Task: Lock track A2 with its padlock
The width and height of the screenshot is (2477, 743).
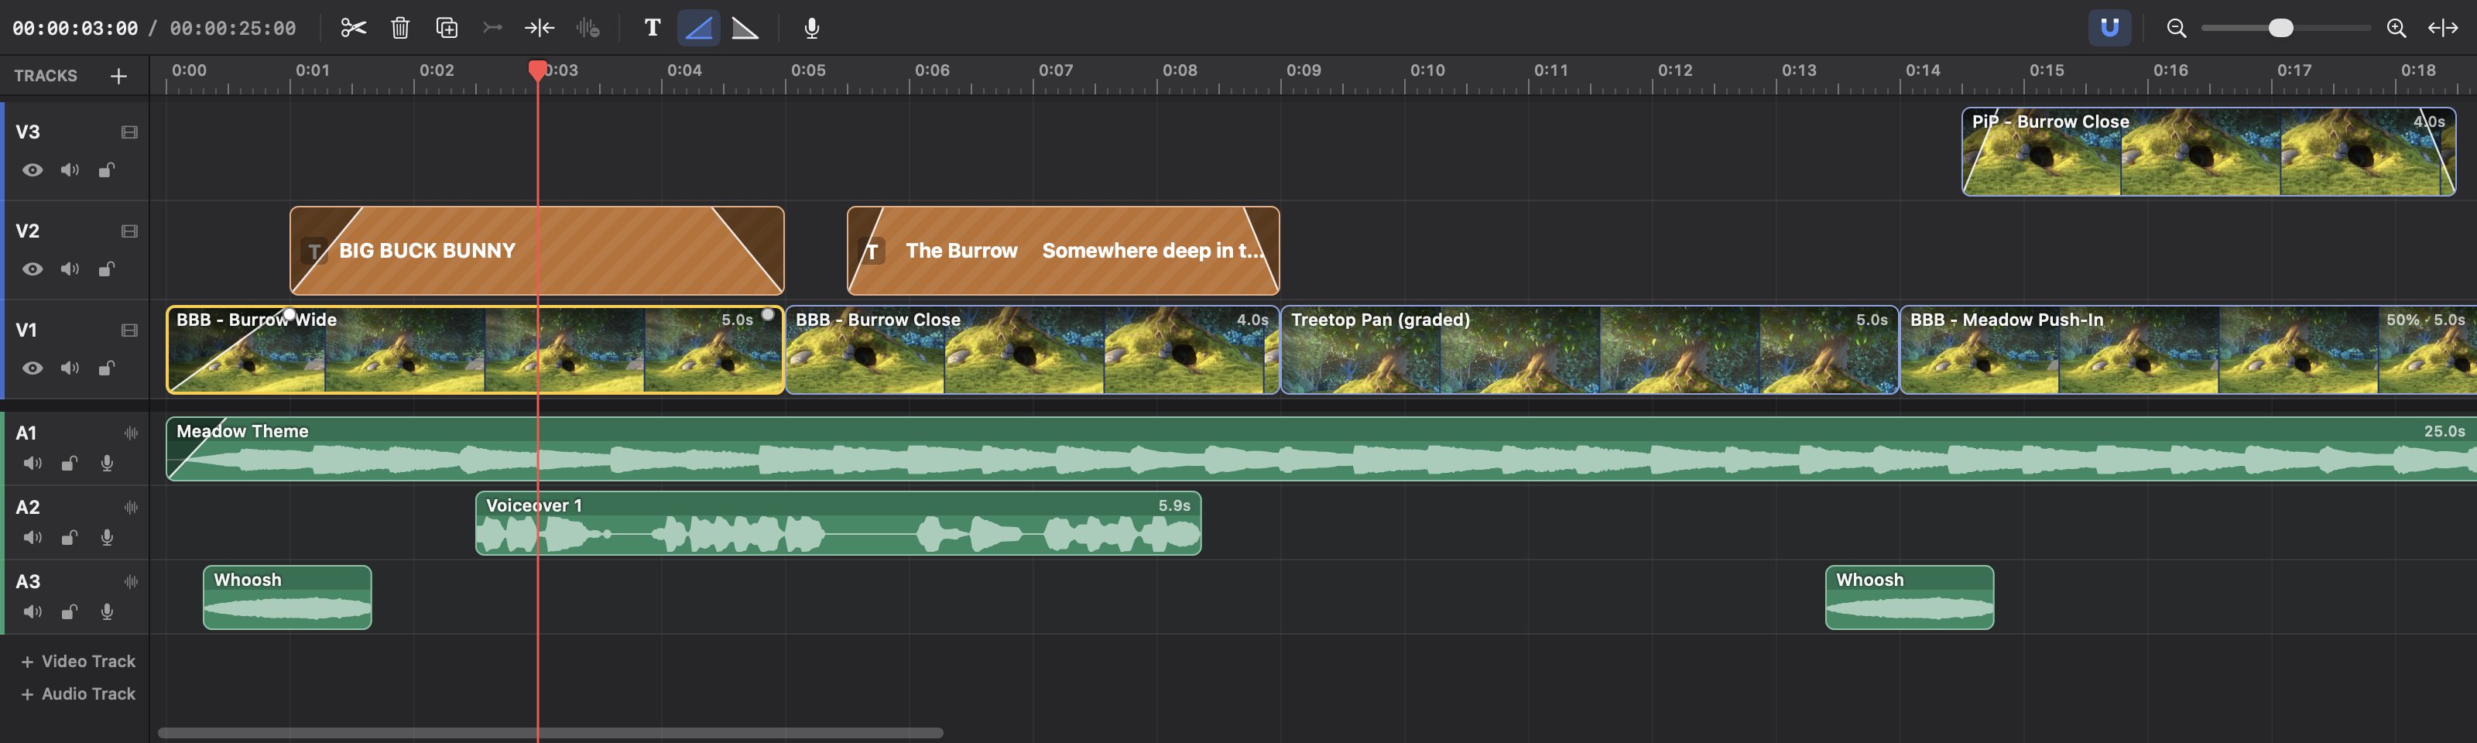Action: [x=69, y=537]
